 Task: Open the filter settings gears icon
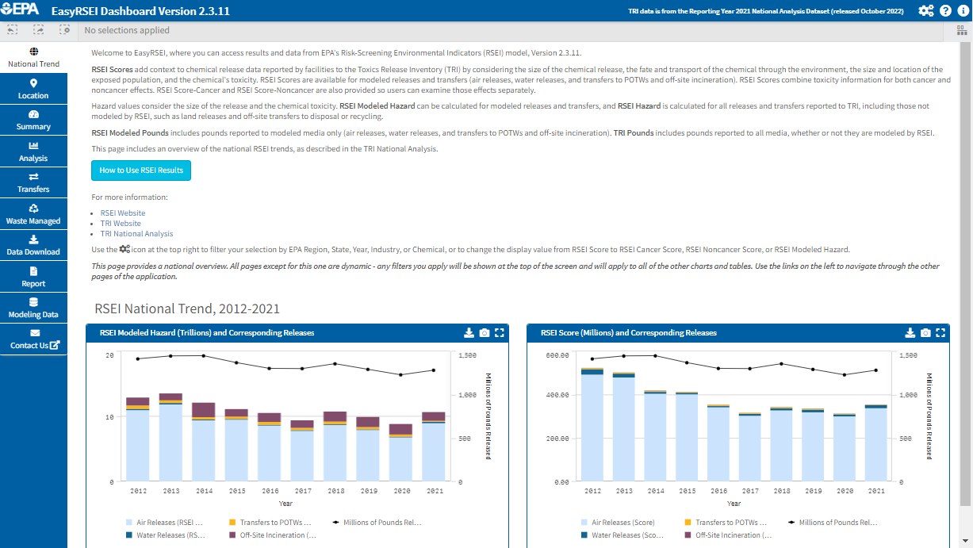point(925,10)
